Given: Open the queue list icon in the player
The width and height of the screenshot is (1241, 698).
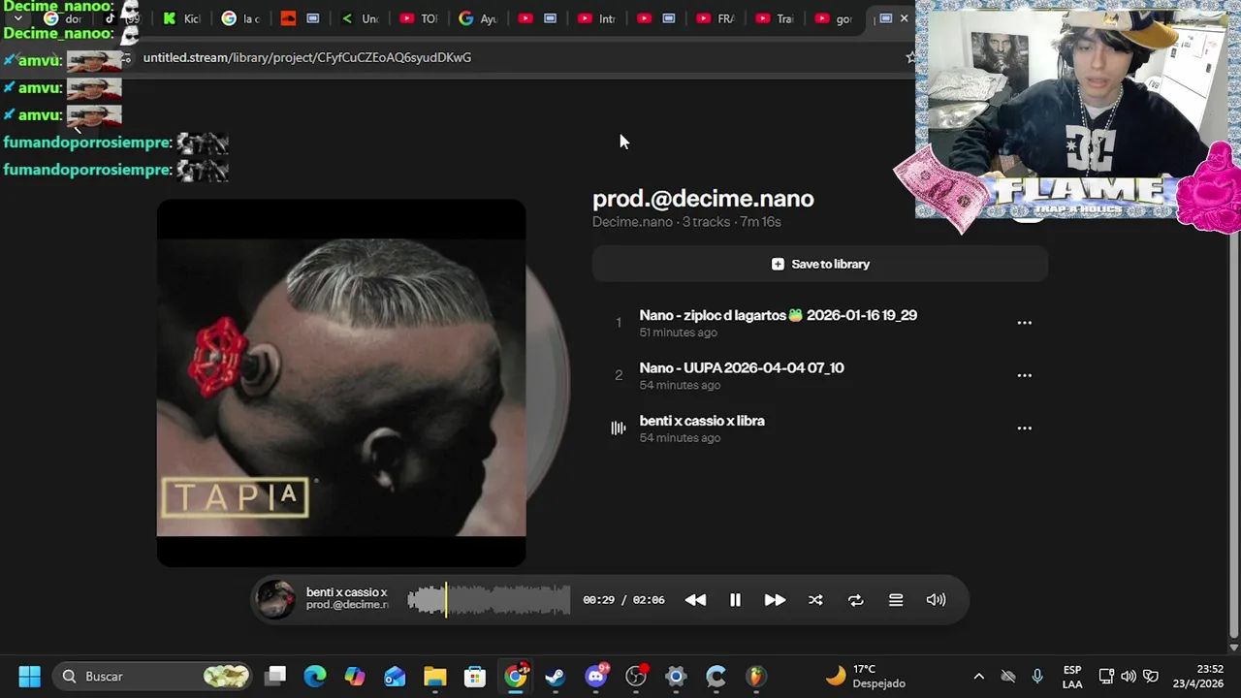Looking at the screenshot, I should [x=896, y=600].
